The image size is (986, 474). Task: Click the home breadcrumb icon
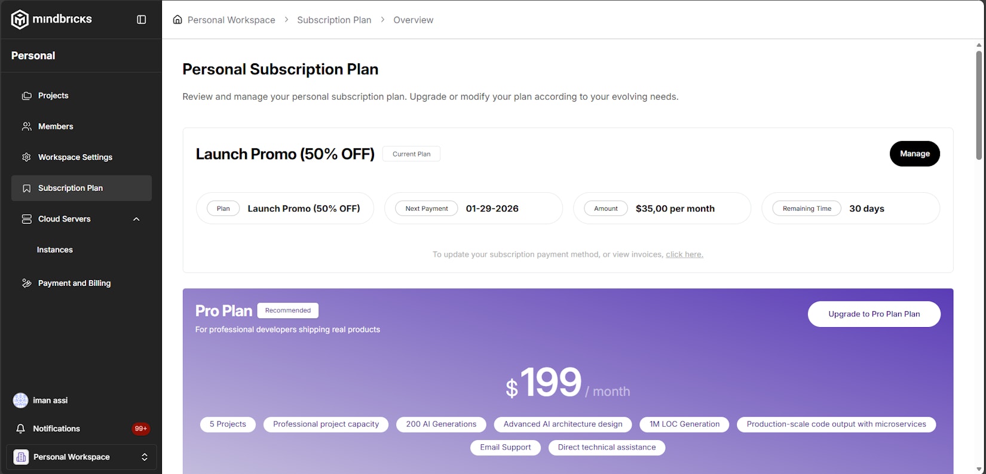[x=177, y=20]
